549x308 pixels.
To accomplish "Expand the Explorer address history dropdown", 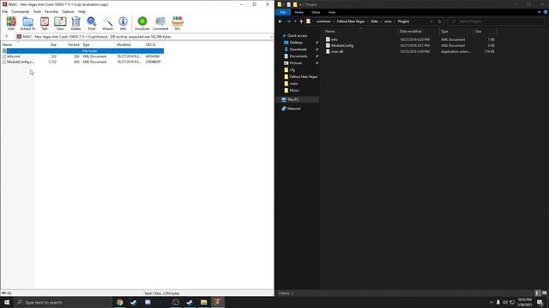I will pos(431,21).
